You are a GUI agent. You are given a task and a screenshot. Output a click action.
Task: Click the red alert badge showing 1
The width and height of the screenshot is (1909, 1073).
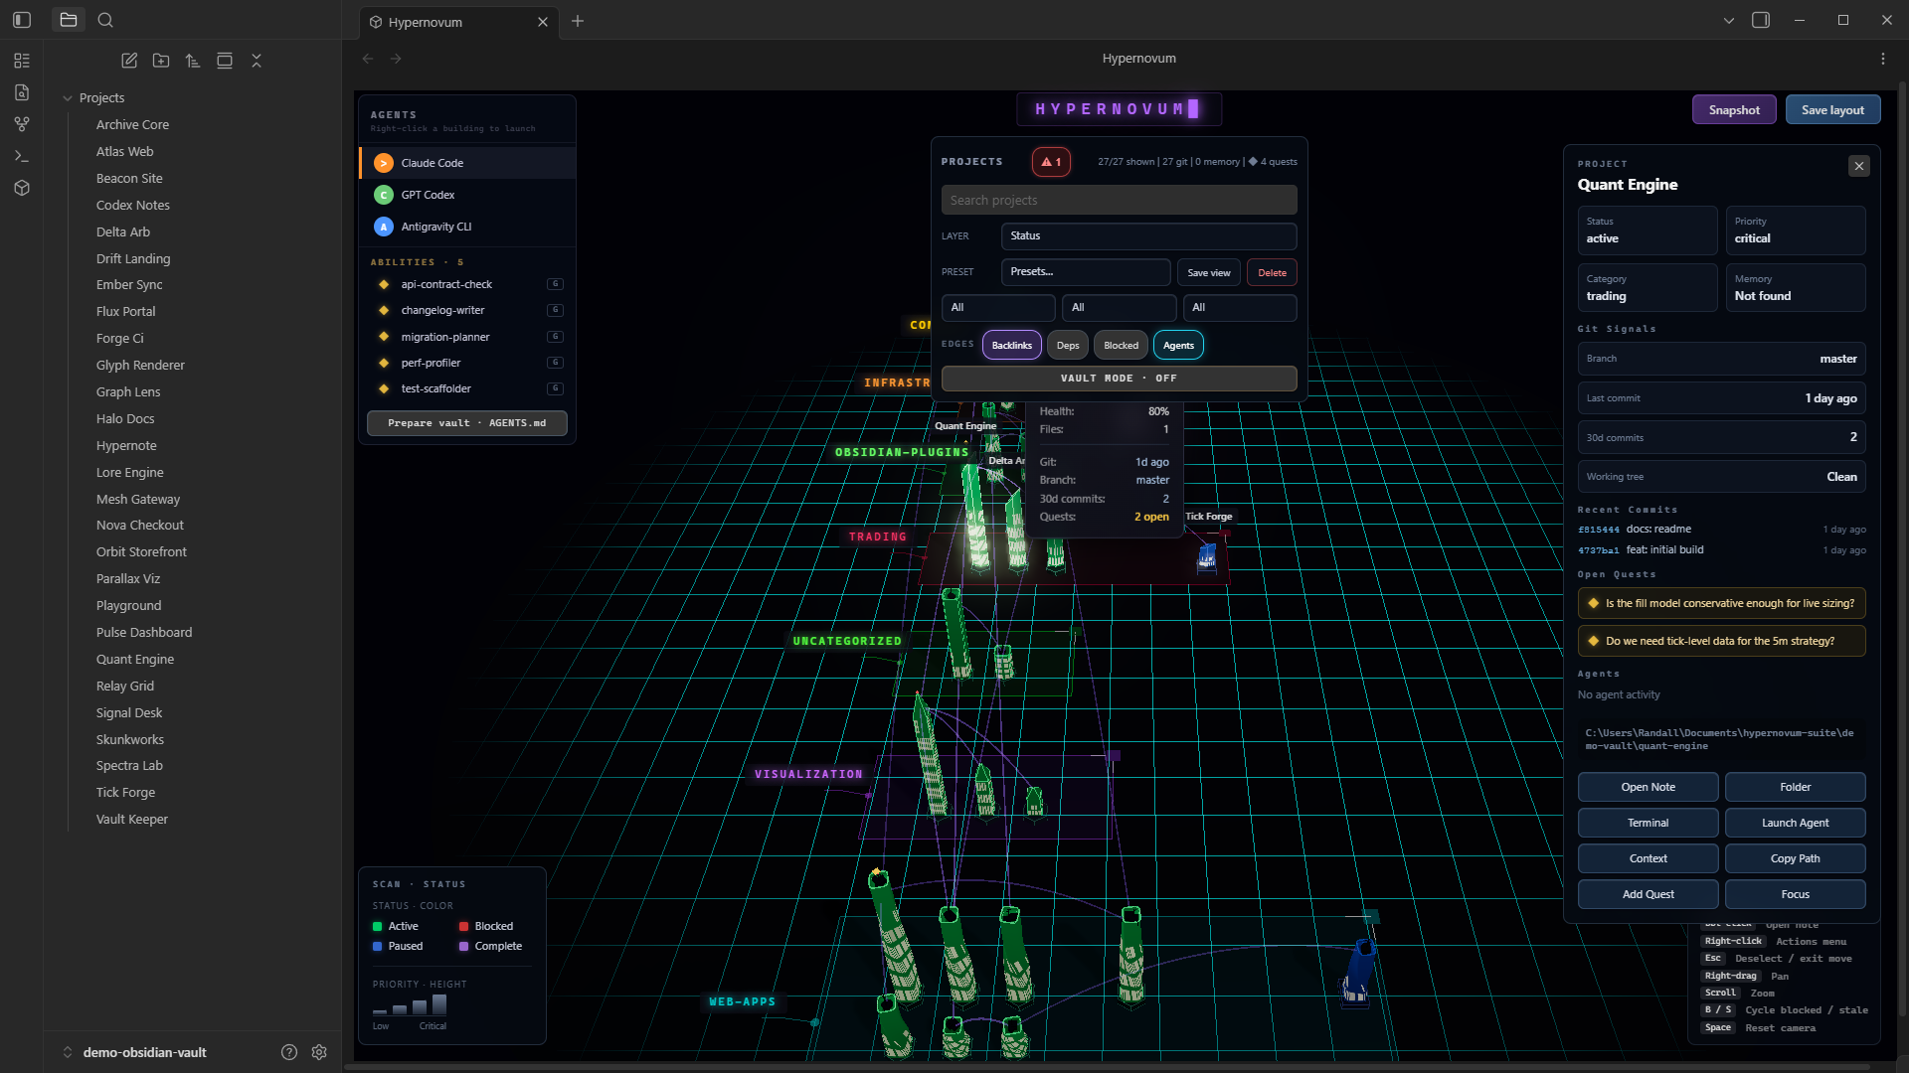click(x=1051, y=162)
